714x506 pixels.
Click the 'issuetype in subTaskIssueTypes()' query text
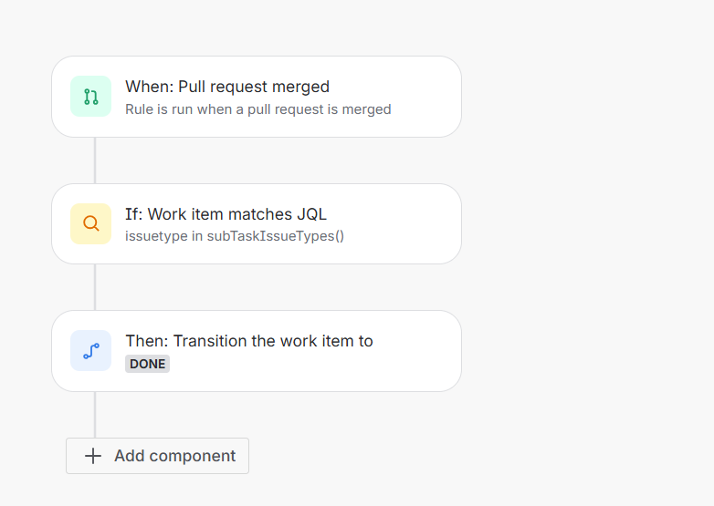click(235, 236)
